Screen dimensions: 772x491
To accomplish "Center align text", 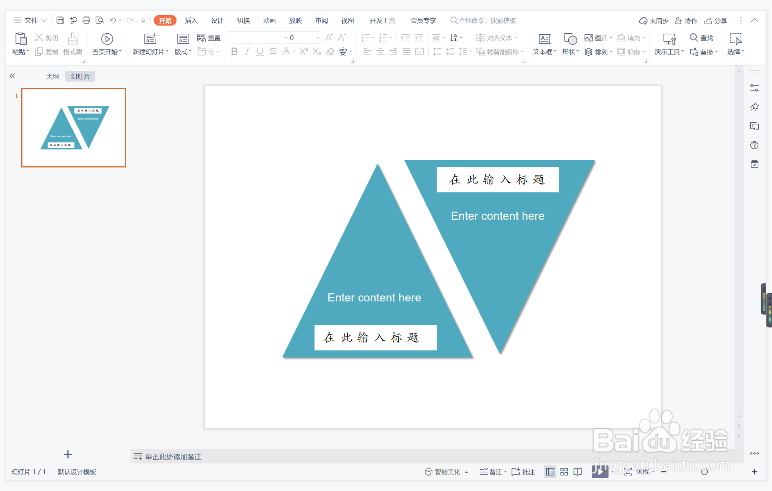I will 380,51.
